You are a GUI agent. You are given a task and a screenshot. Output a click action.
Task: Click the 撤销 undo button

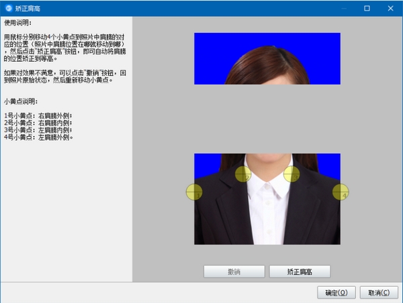click(234, 271)
